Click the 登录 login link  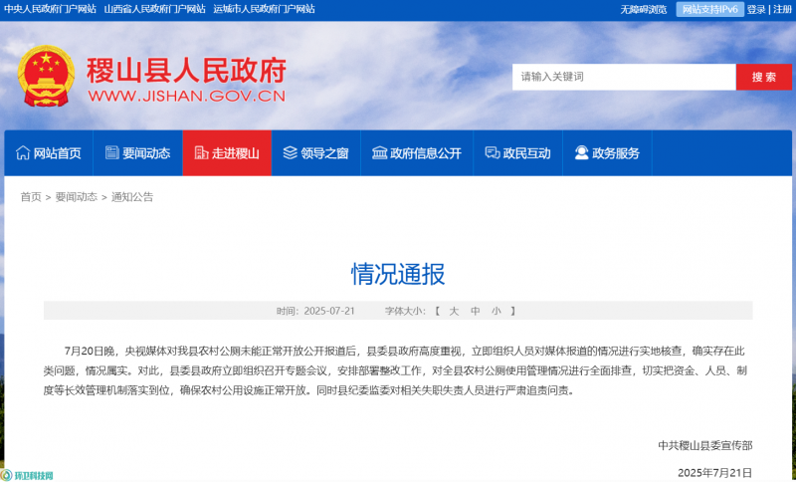(756, 10)
